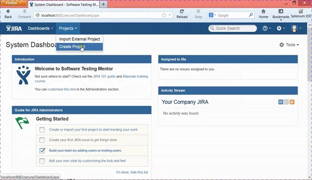Reload the page using Reload button
The width and height of the screenshot is (312, 180).
click(182, 13)
